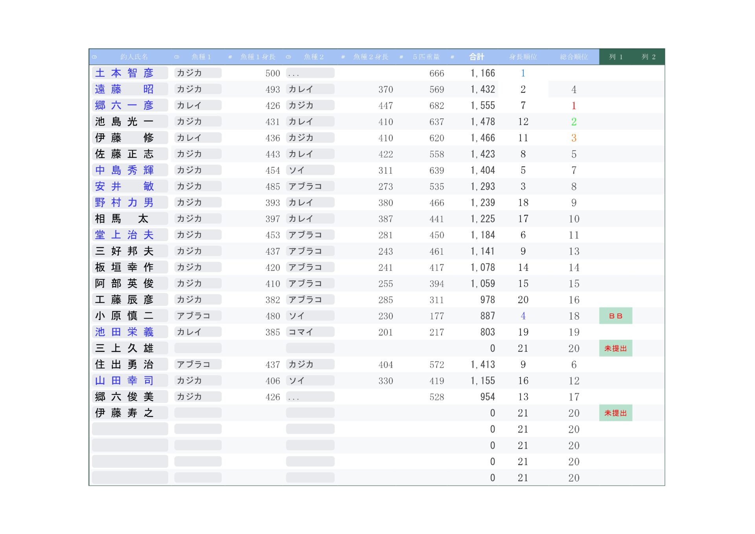The image size is (755, 534).
Task: Open the 魚種1 dropdown for 土本智彦
Action: 198,73
